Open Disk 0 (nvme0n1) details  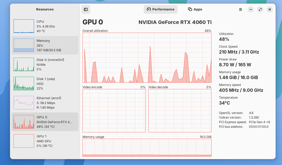[45, 65]
